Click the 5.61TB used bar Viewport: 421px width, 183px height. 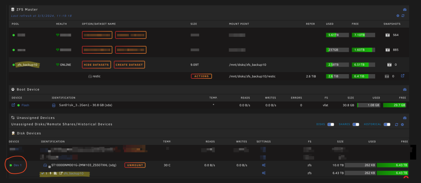click(337, 35)
